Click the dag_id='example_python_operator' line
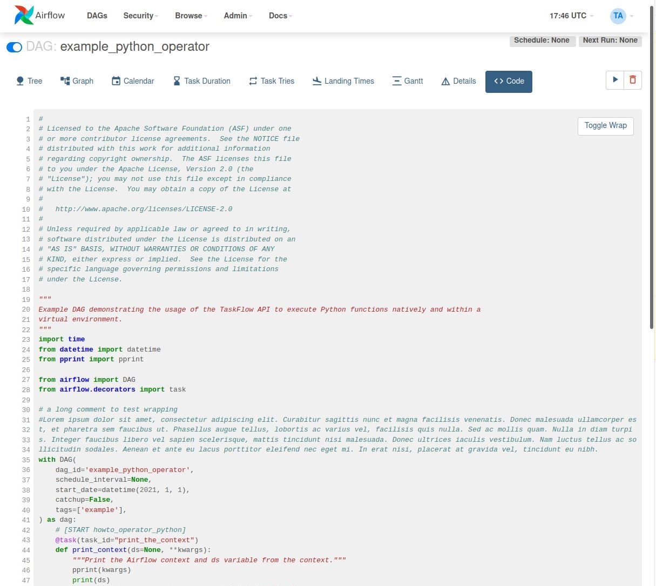656x586 pixels. point(125,470)
